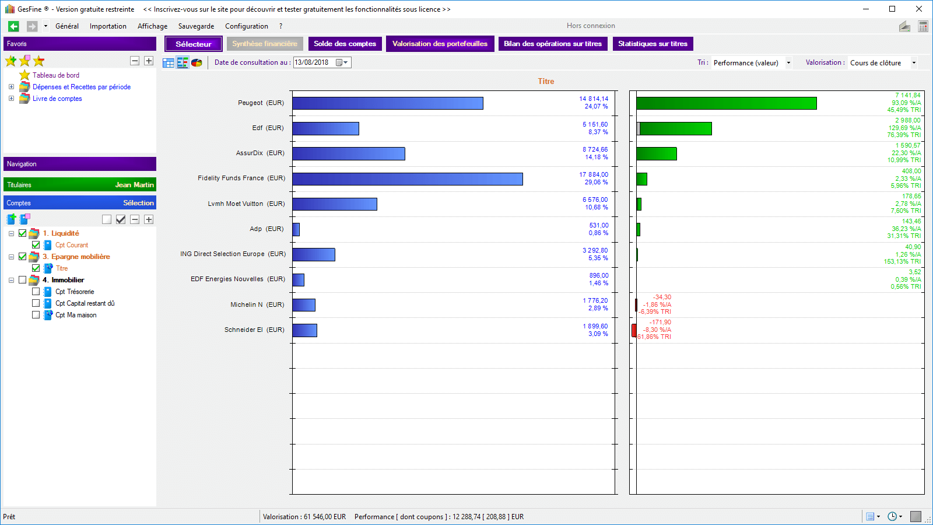
Task: Enable Cpt Ma maison checkbox
Action: 36,315
